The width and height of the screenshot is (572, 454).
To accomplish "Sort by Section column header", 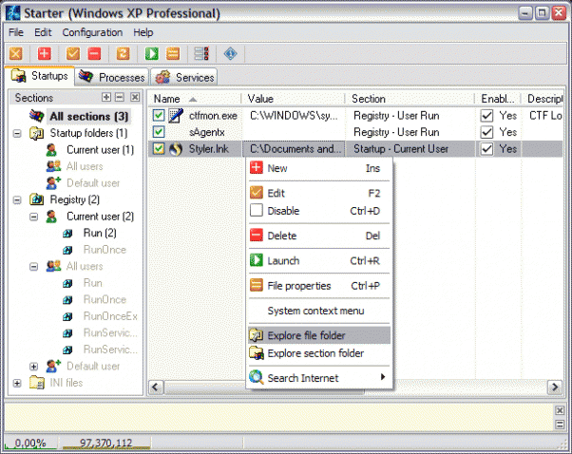I will (x=410, y=99).
